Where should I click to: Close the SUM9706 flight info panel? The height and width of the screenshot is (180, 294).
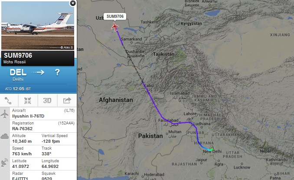click(x=73, y=3)
